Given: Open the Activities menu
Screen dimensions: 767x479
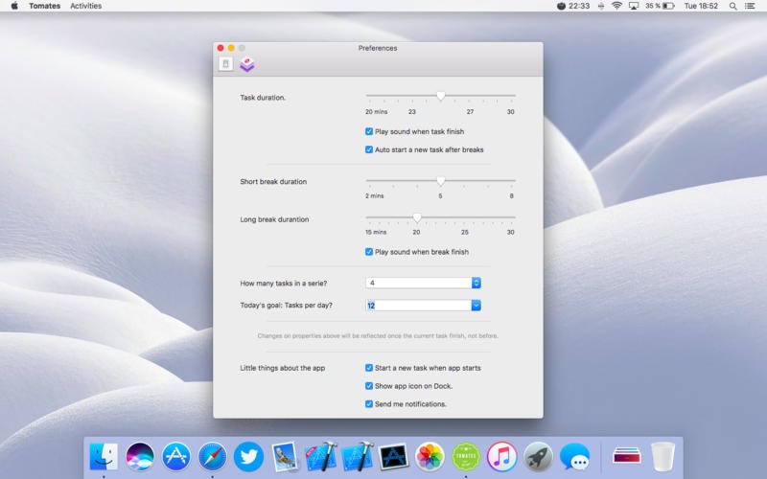Looking at the screenshot, I should pos(85,6).
